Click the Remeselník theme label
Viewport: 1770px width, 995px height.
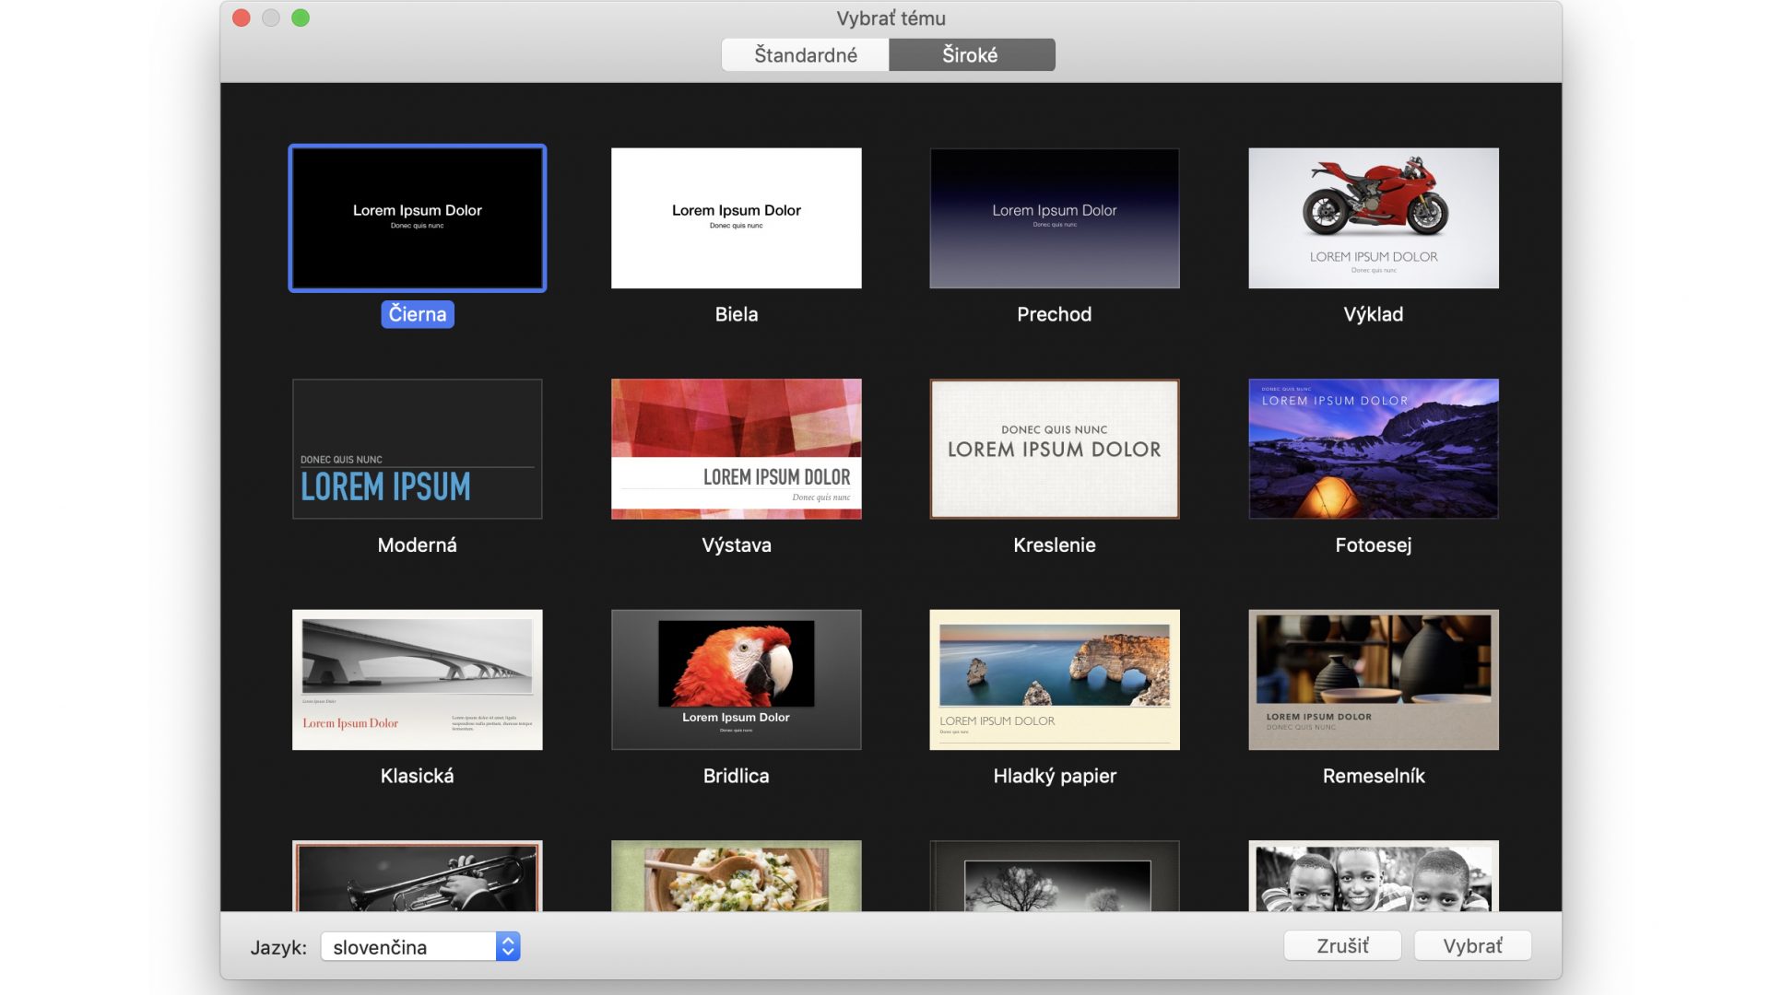click(x=1374, y=776)
